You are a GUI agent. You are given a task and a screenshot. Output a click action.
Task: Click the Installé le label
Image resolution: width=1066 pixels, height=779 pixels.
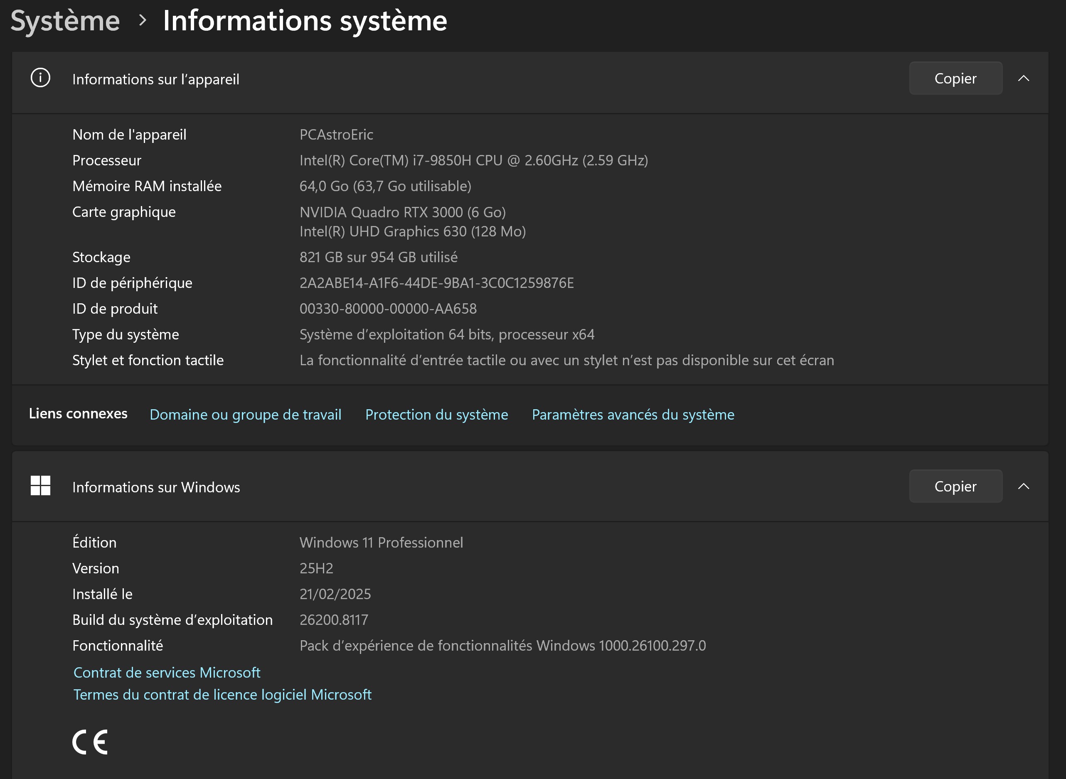point(102,594)
